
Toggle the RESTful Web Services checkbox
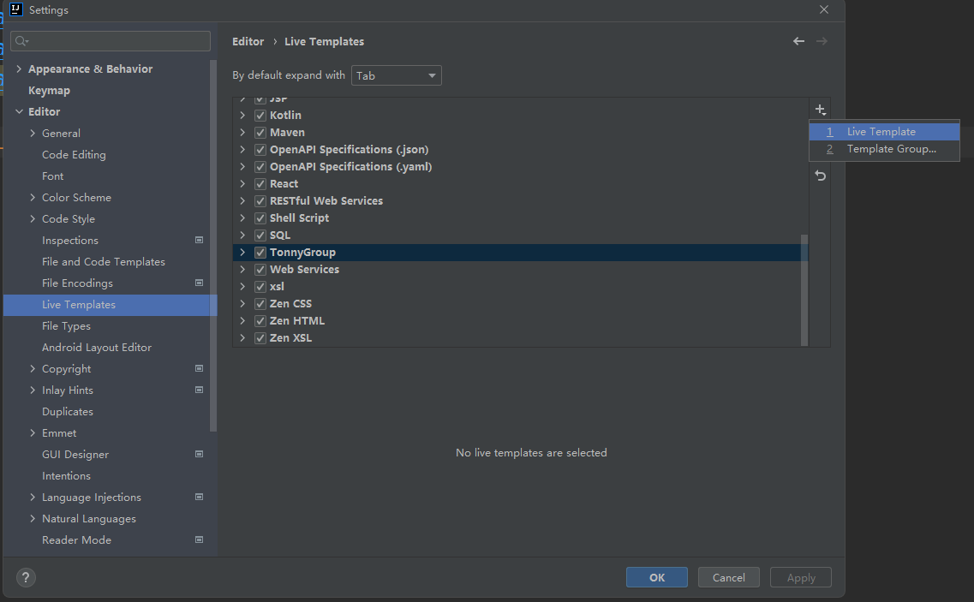[x=260, y=200]
